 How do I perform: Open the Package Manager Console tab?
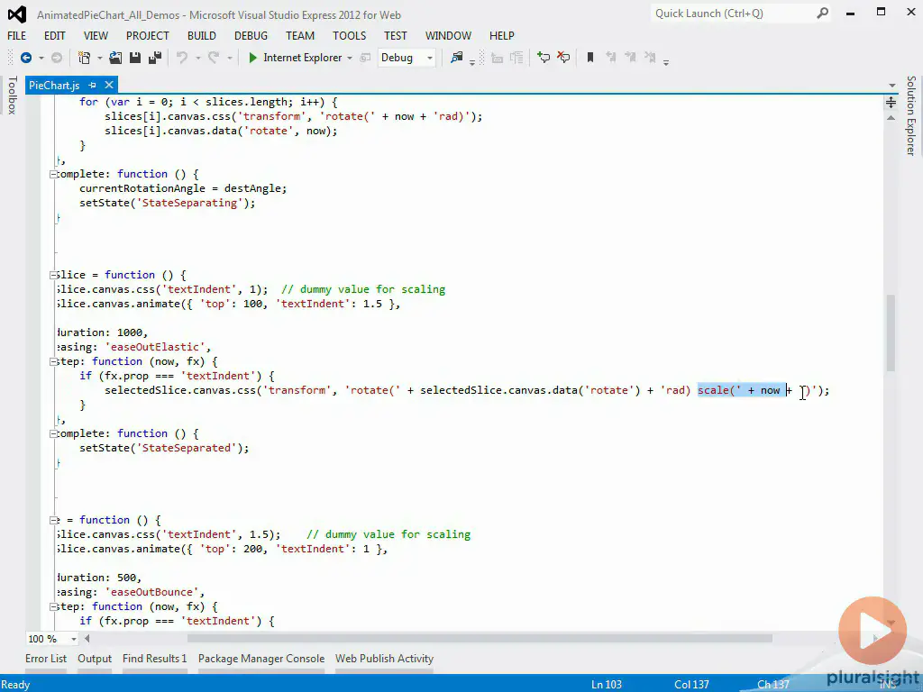pos(261,659)
